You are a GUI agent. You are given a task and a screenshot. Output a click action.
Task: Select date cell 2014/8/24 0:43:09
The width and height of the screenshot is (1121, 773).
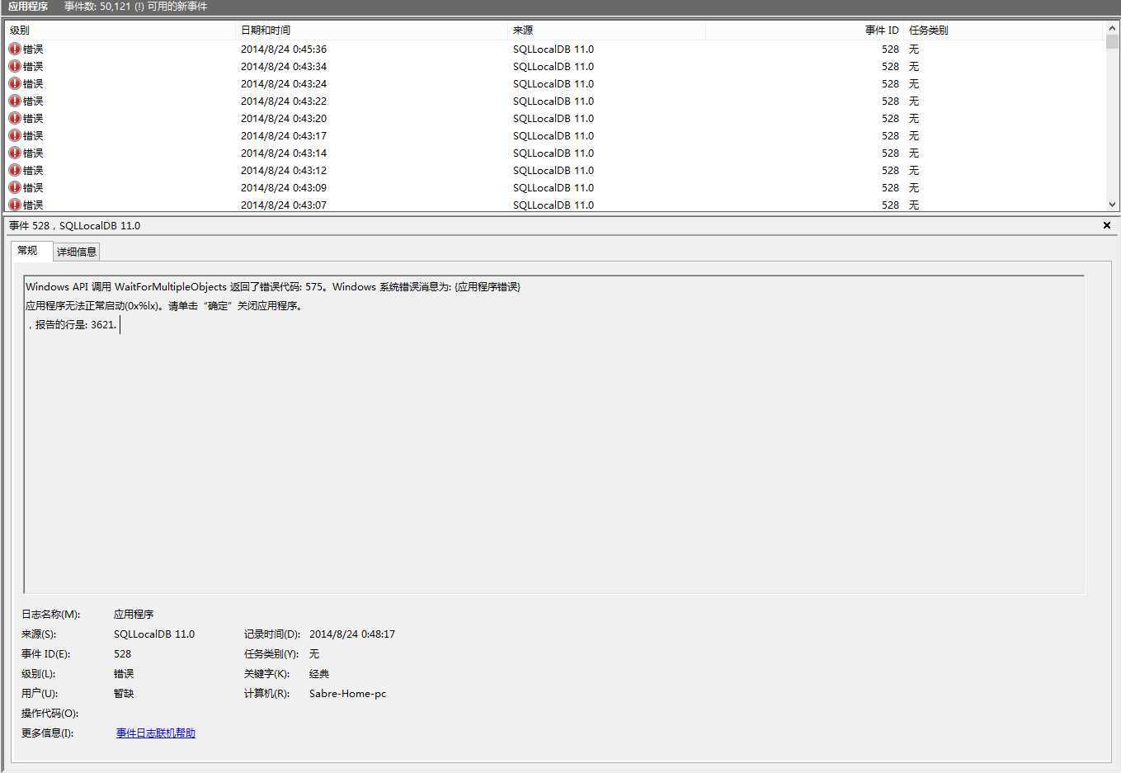[284, 187]
